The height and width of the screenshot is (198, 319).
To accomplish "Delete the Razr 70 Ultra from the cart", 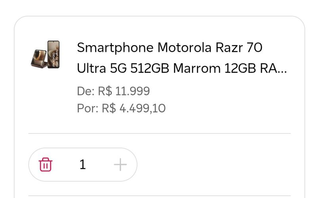I will 46,164.
